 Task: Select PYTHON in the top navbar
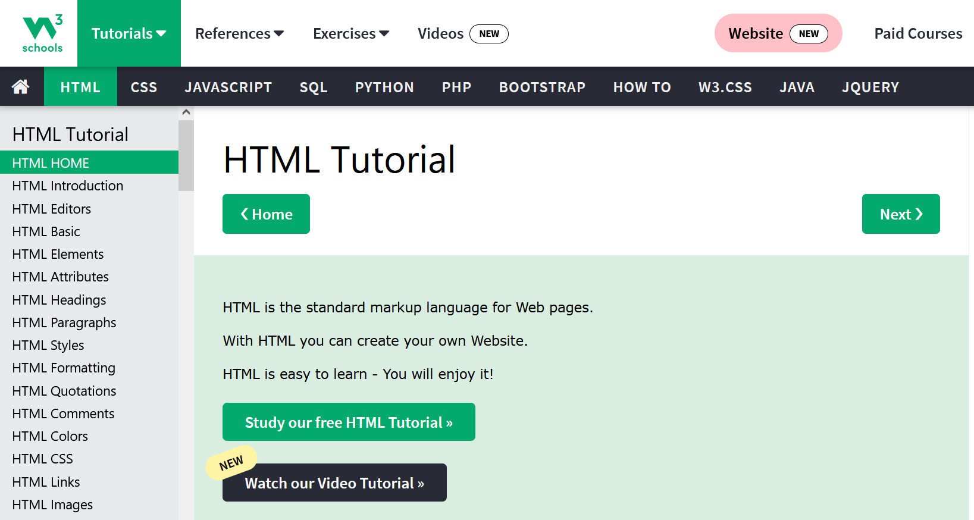384,87
